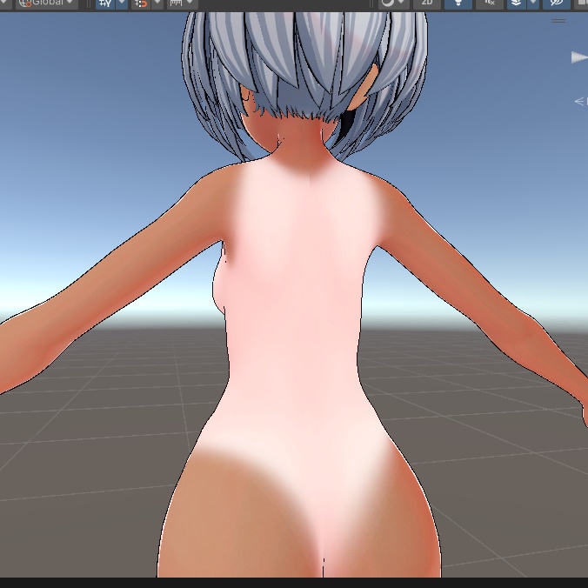The width and height of the screenshot is (588, 588).
Task: Toggle 2D view mode
Action: pyautogui.click(x=427, y=3)
